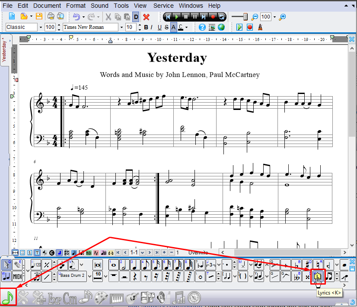The image size is (357, 307).
Task: Pick the eraser tool
Action: point(18,265)
